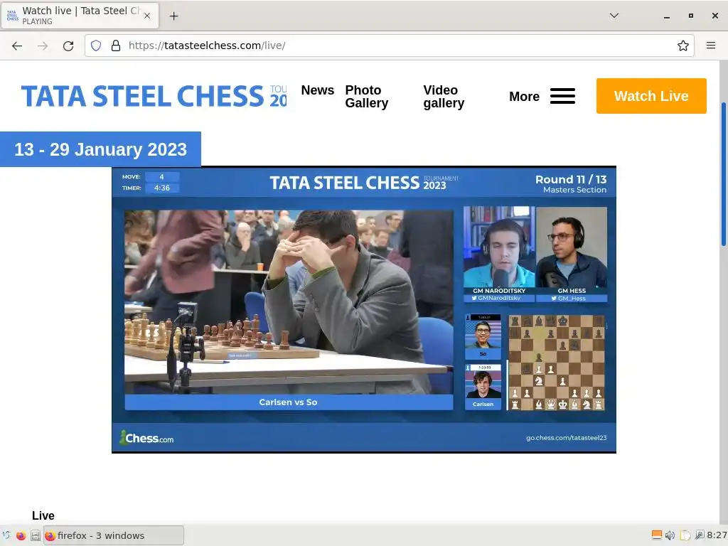The width and height of the screenshot is (728, 546).
Task: List all tabs dropdown arrow
Action: pyautogui.click(x=614, y=16)
